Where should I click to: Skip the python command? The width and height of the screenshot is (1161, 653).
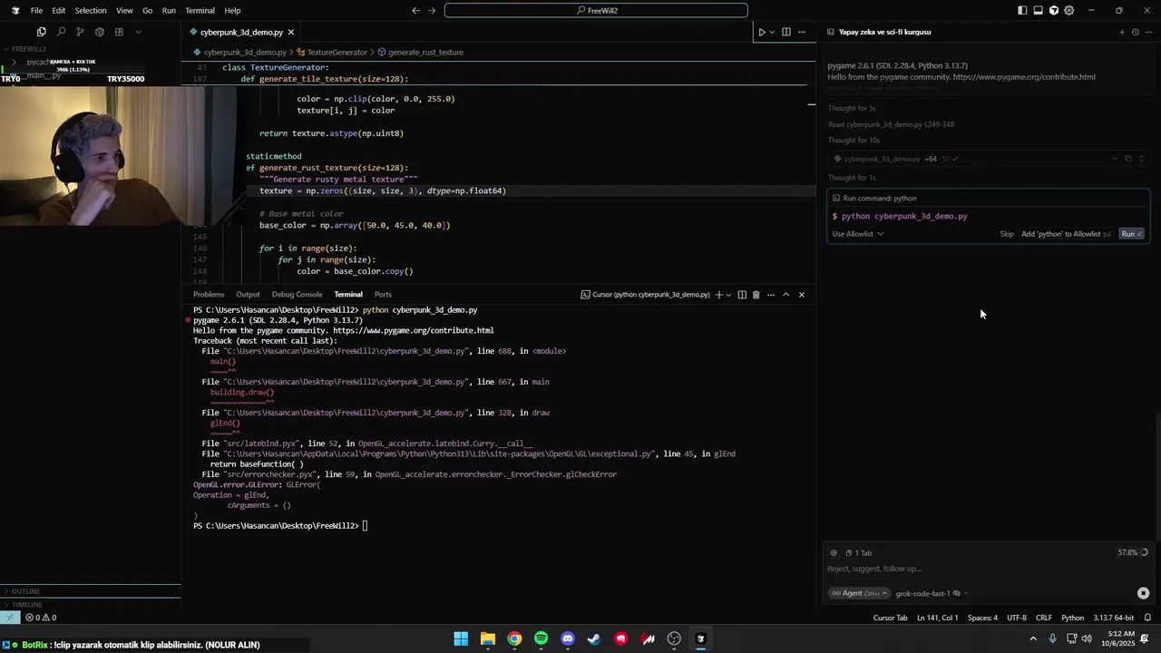point(1007,234)
